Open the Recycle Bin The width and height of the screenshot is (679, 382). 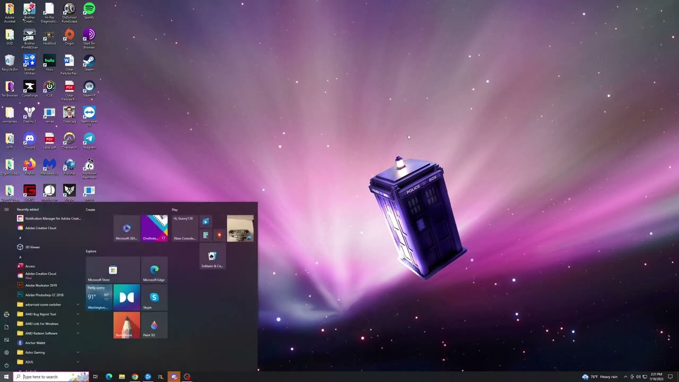[10, 63]
